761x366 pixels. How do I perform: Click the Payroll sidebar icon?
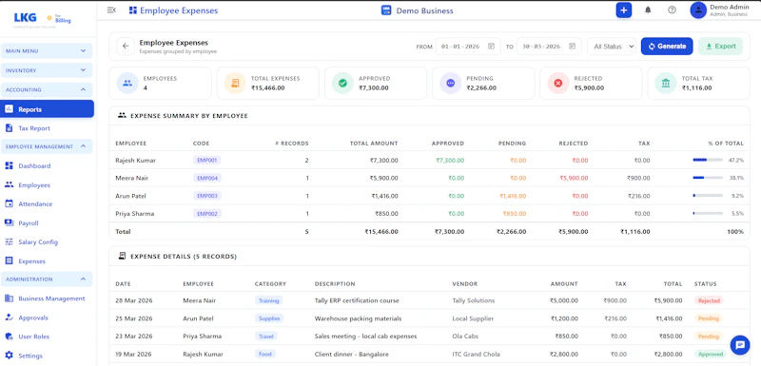click(x=9, y=223)
